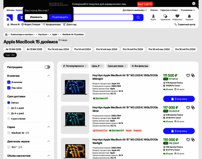Select До 3-х дней delivery radio
The width and height of the screenshot is (202, 159).
9,108
